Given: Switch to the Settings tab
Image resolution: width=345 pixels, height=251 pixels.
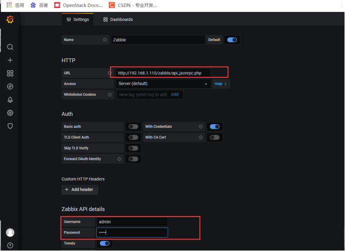Looking at the screenshot, I should [x=78, y=19].
